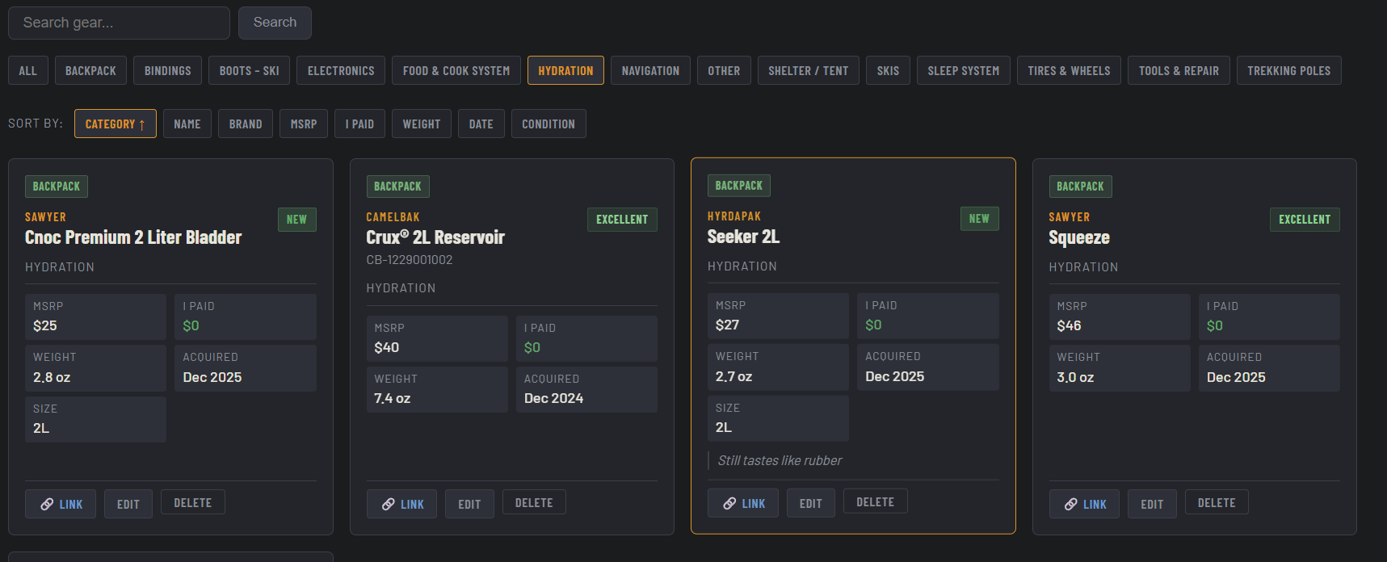Delete the Seeker 2L item
Screen dimensions: 1387x562
pyautogui.click(x=876, y=501)
